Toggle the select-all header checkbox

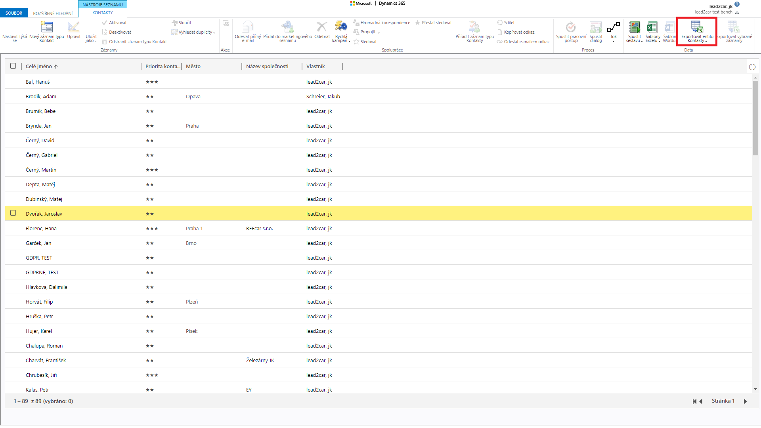(13, 66)
